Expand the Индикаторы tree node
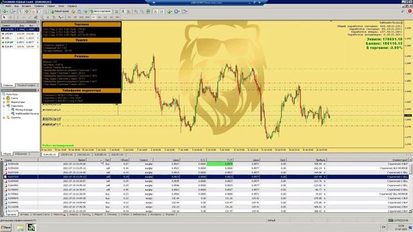 (4, 102)
